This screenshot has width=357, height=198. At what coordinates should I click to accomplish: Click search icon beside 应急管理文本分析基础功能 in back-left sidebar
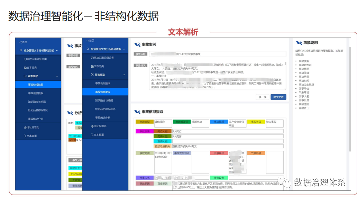21,50
